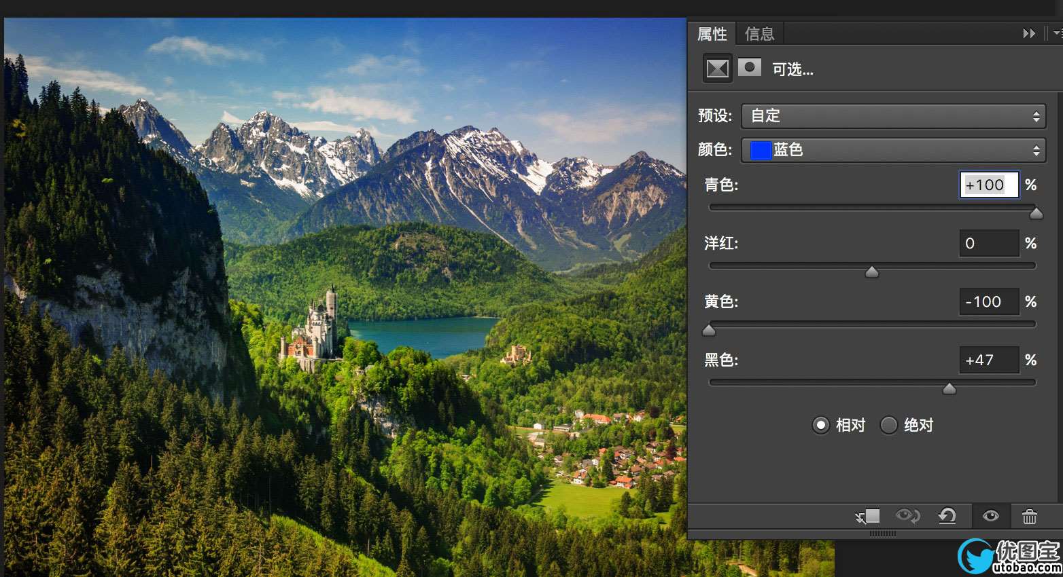Screen dimensions: 1063x577
Task: Click the 洋红 slider handle
Action: (872, 272)
